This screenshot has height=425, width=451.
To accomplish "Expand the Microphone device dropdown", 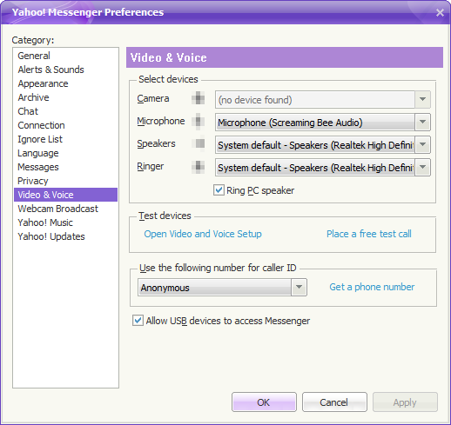I will [422, 123].
